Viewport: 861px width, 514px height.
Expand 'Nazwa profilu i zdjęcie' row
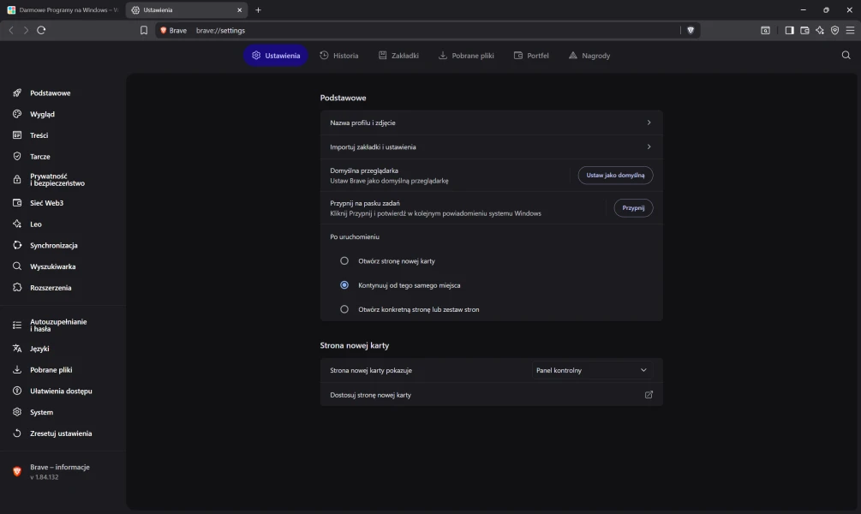tap(491, 123)
